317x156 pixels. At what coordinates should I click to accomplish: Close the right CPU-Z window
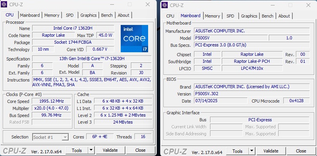[x=308, y=5]
